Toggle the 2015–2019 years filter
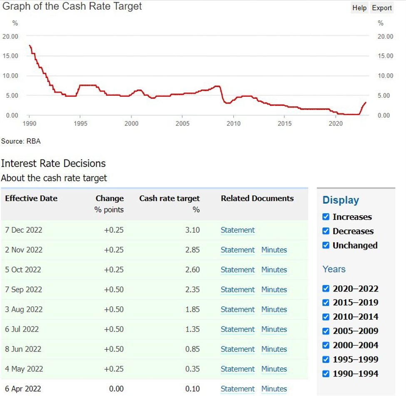 (x=326, y=302)
